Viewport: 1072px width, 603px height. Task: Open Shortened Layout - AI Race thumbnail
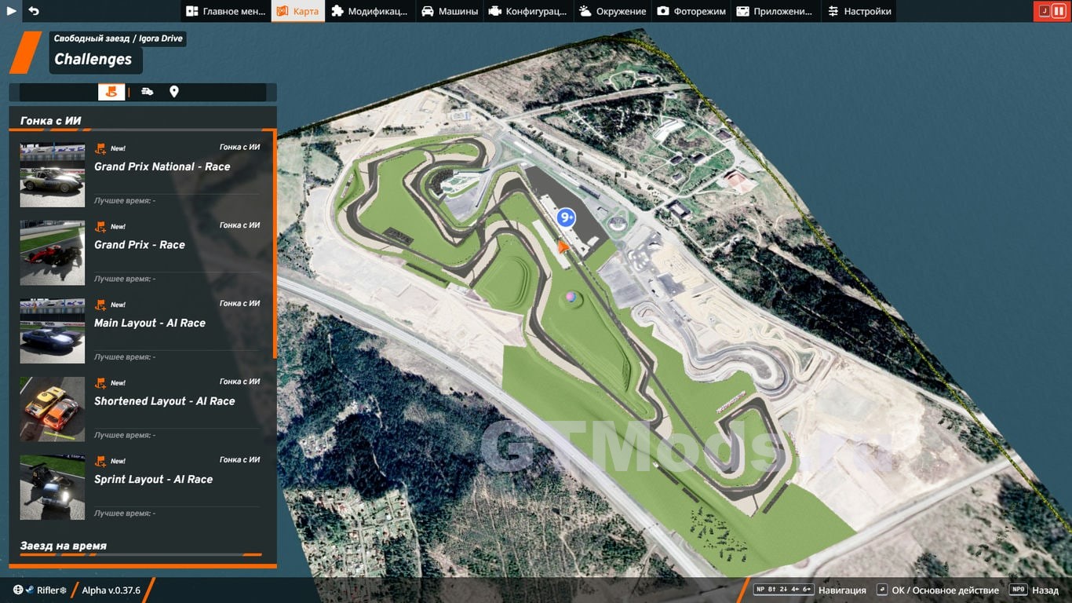tap(52, 409)
